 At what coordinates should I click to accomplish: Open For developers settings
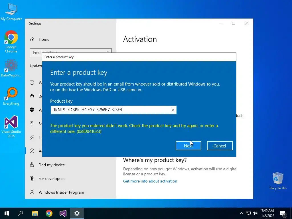[51, 179]
